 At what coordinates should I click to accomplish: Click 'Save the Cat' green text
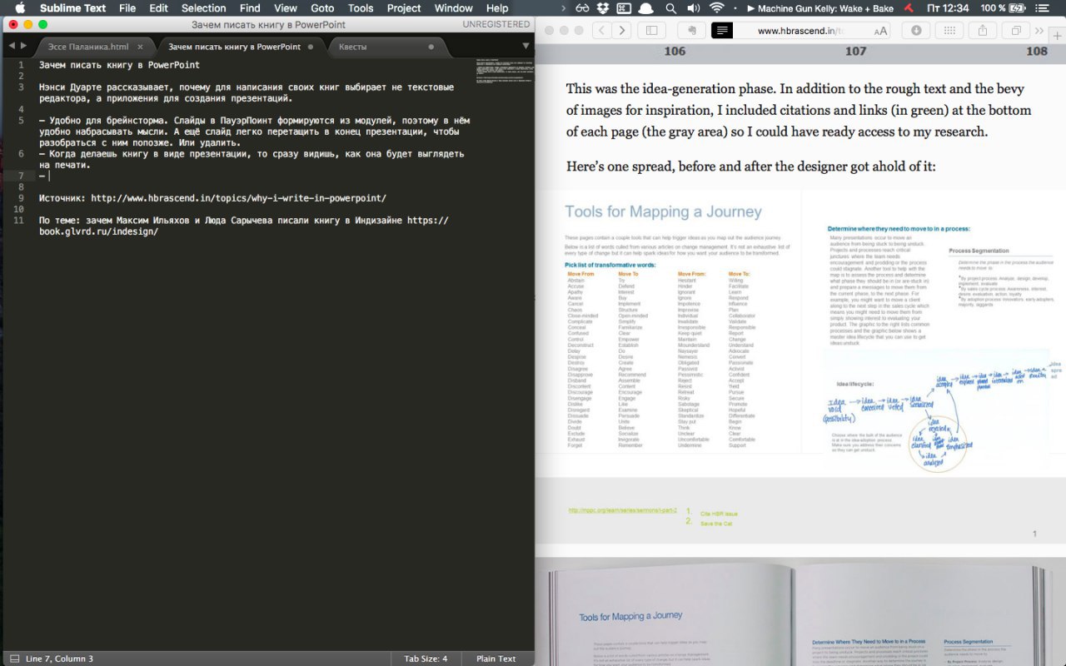coord(716,524)
